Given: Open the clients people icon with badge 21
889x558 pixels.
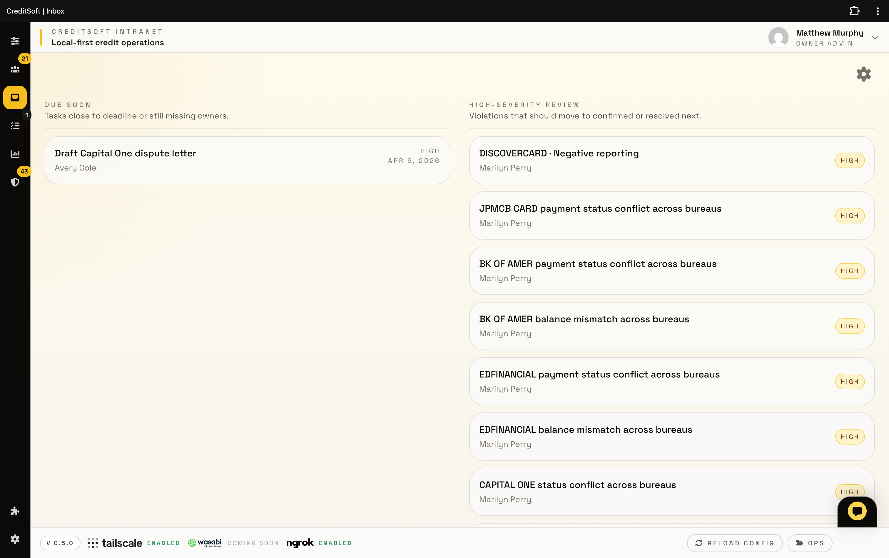Looking at the screenshot, I should (15, 69).
